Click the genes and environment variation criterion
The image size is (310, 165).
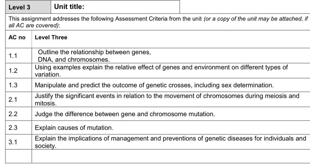[x=161, y=71]
